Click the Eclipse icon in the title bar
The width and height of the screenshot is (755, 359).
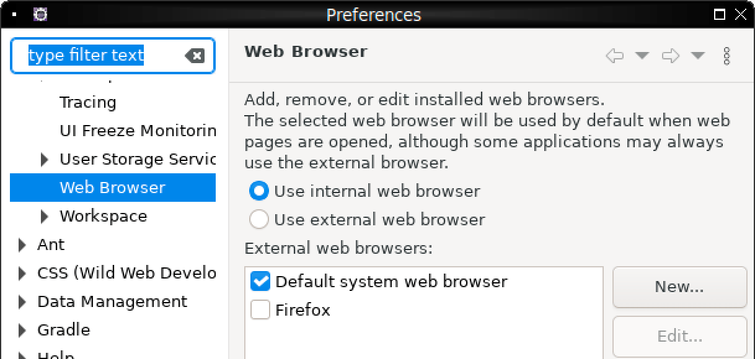tap(42, 14)
